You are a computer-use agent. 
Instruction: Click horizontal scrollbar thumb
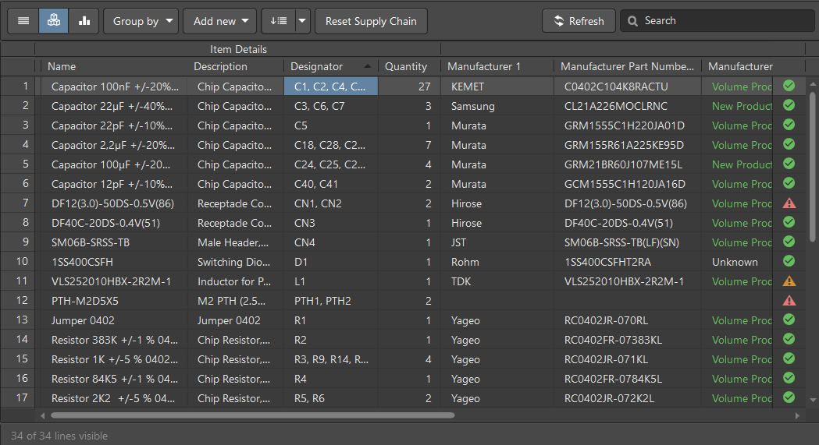click(253, 415)
